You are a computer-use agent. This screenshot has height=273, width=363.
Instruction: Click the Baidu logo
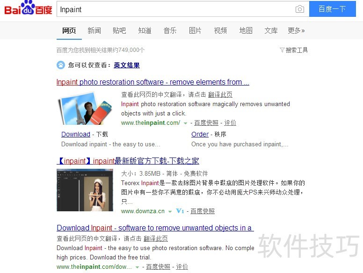28,7
